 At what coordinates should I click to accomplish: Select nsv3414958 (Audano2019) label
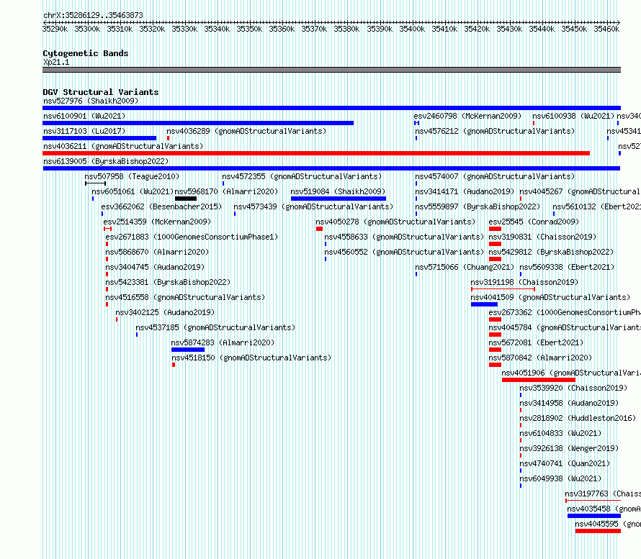pos(569,403)
